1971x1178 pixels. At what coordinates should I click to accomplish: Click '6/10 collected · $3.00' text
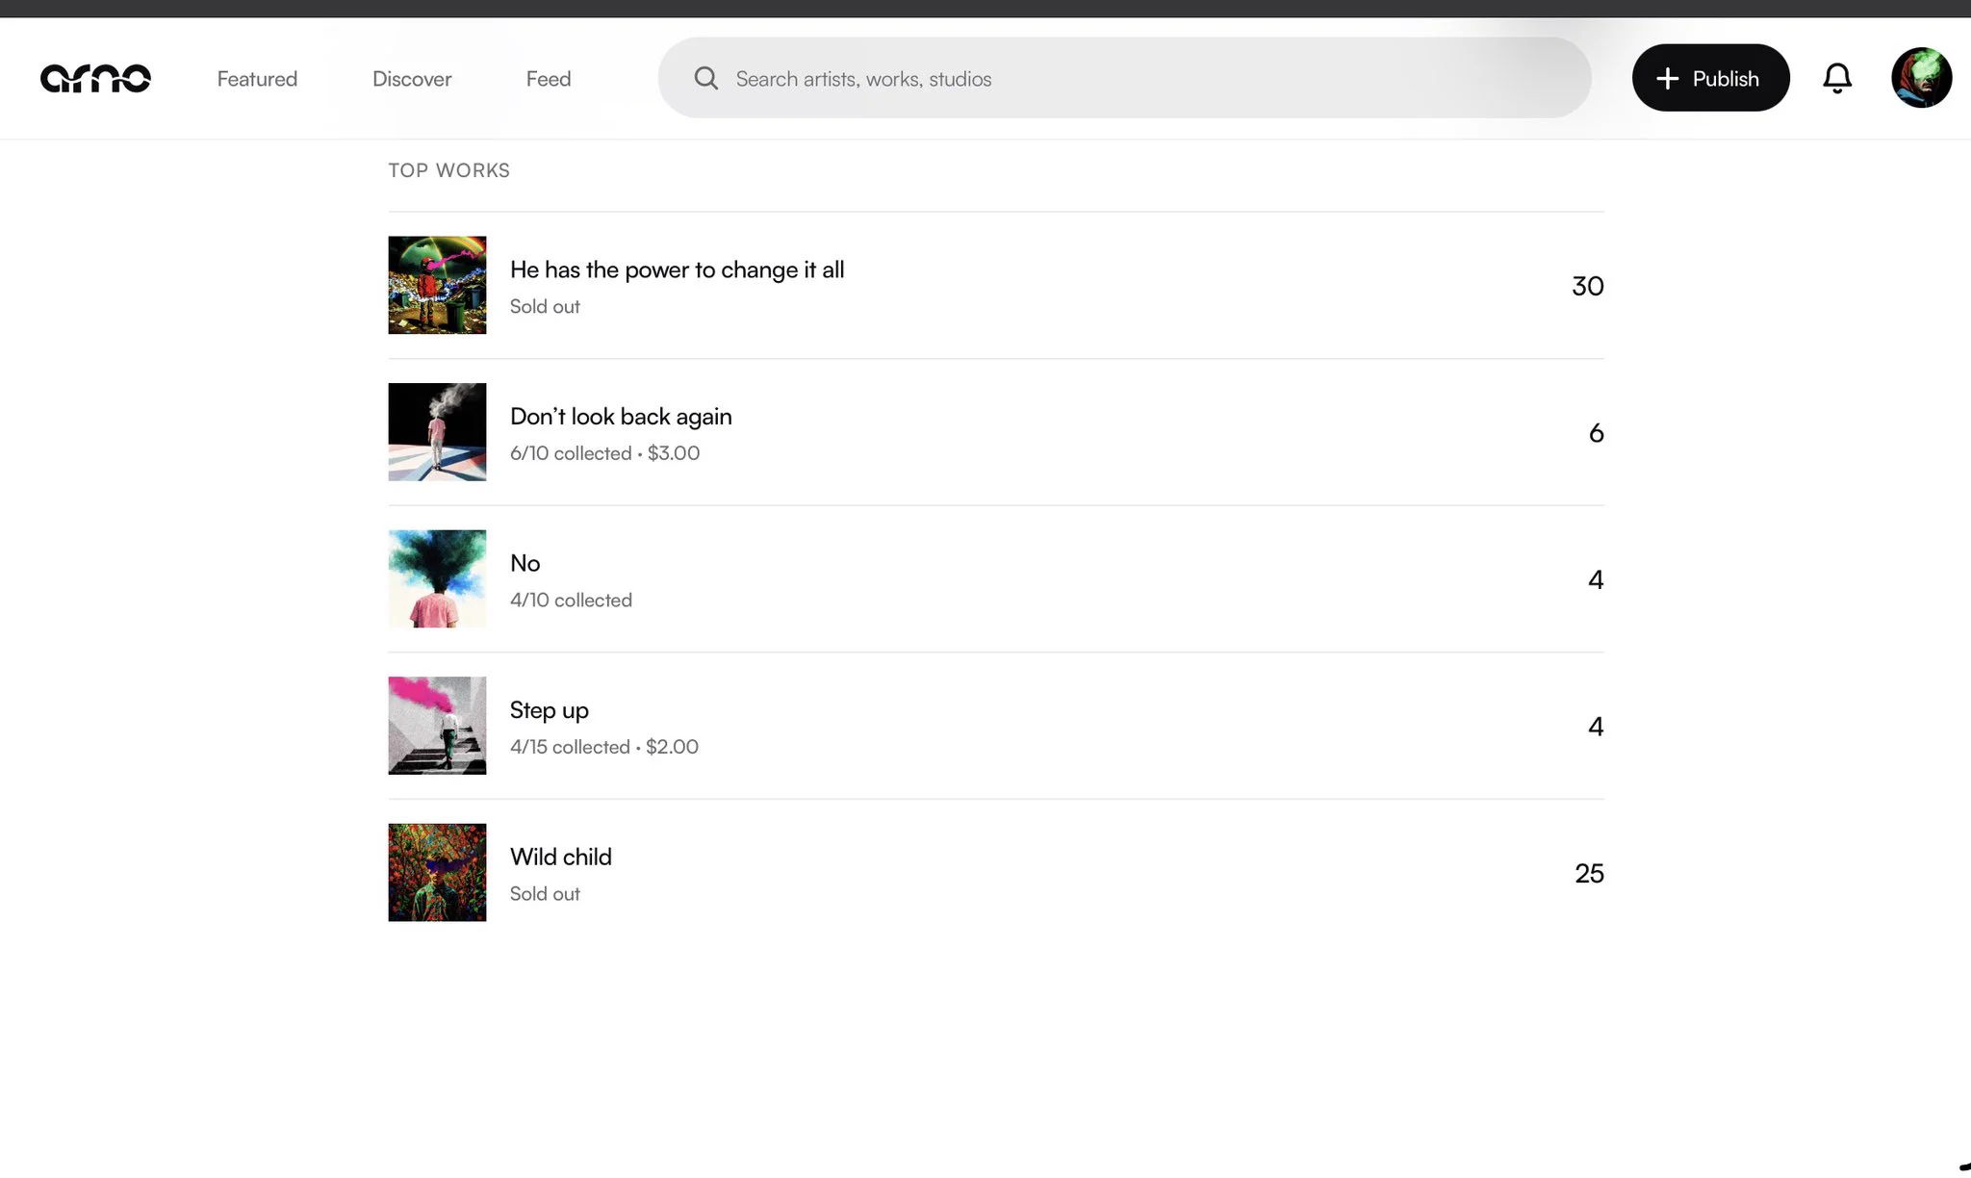pyautogui.click(x=604, y=453)
